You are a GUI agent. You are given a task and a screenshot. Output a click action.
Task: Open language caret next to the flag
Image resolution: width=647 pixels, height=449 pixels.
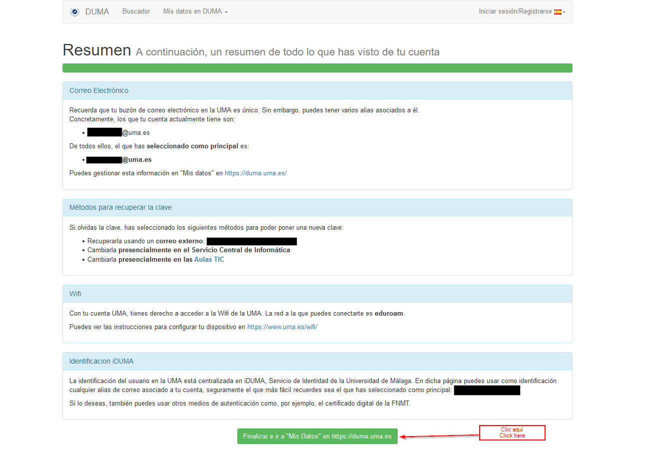click(564, 12)
